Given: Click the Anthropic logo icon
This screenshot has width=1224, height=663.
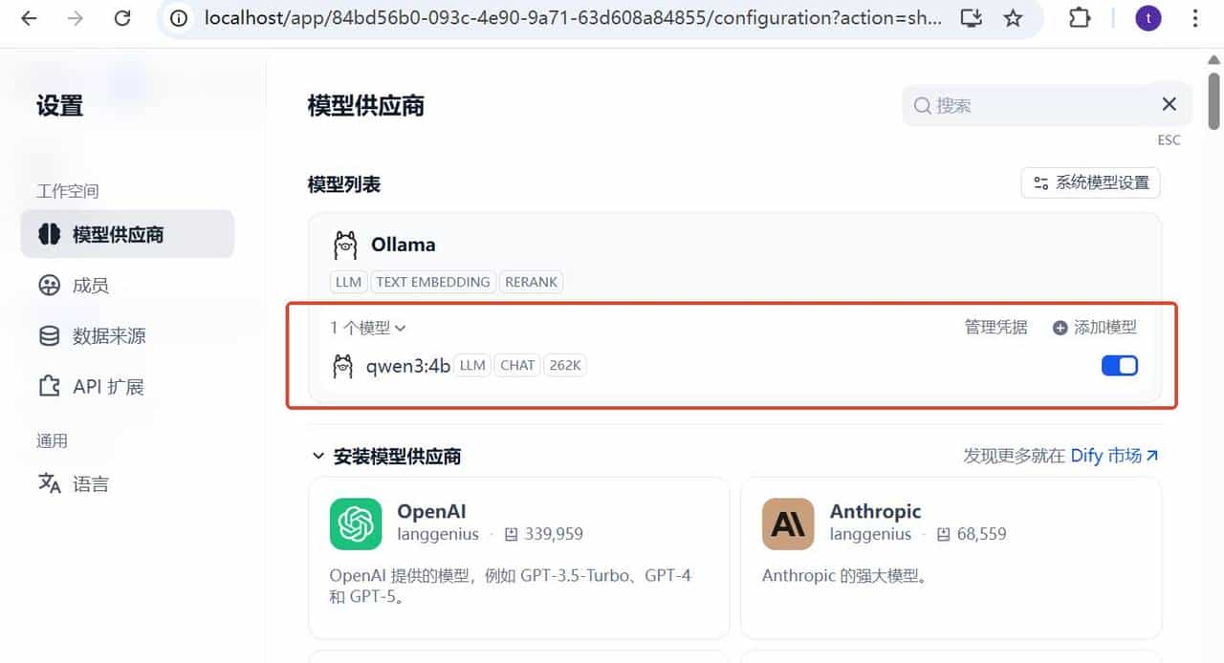Looking at the screenshot, I should click(788, 524).
